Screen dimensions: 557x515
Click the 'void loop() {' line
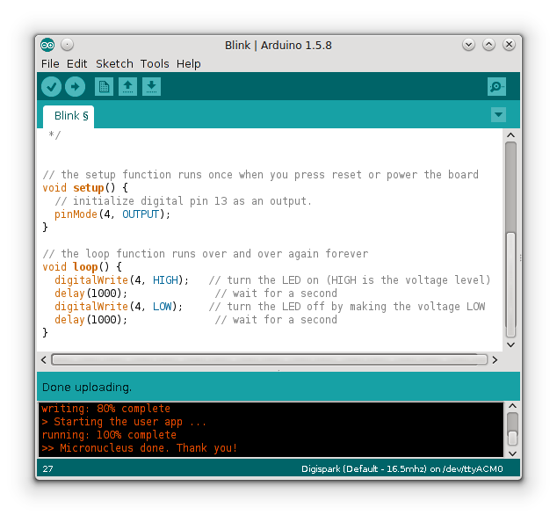[82, 267]
